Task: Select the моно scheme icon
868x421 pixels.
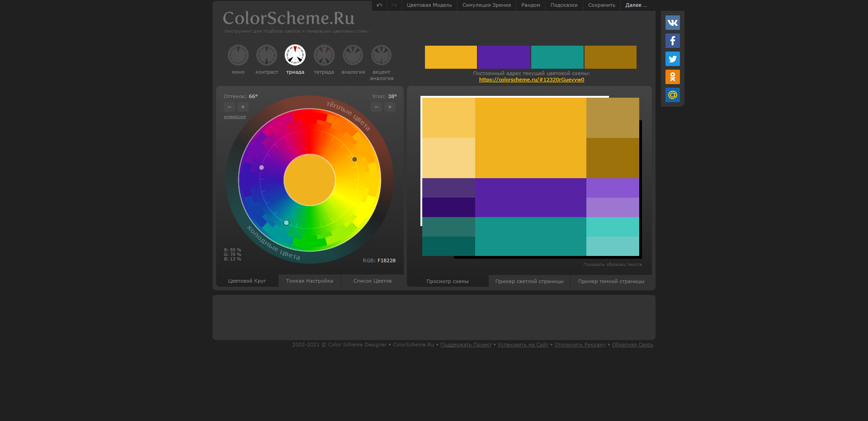Action: 238,55
